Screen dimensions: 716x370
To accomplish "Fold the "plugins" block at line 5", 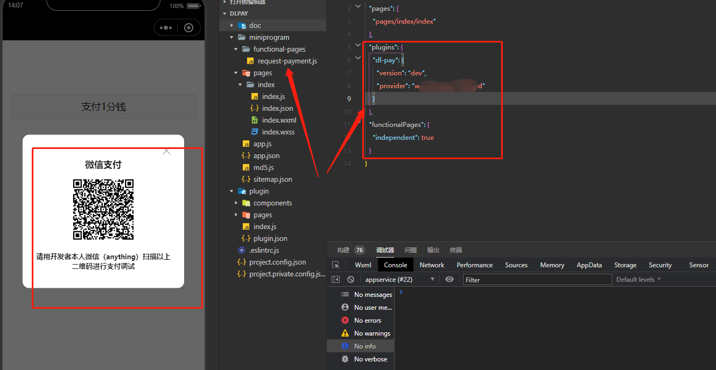I will 359,46.
